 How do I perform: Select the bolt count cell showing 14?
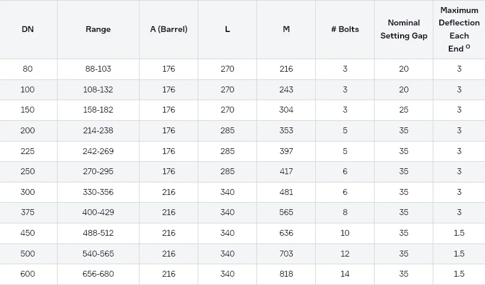pos(345,274)
